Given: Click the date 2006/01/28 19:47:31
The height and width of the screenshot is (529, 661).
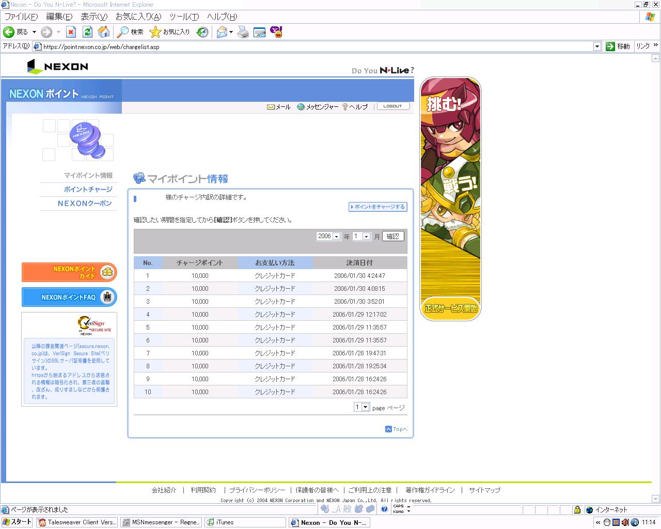Looking at the screenshot, I should [359, 353].
